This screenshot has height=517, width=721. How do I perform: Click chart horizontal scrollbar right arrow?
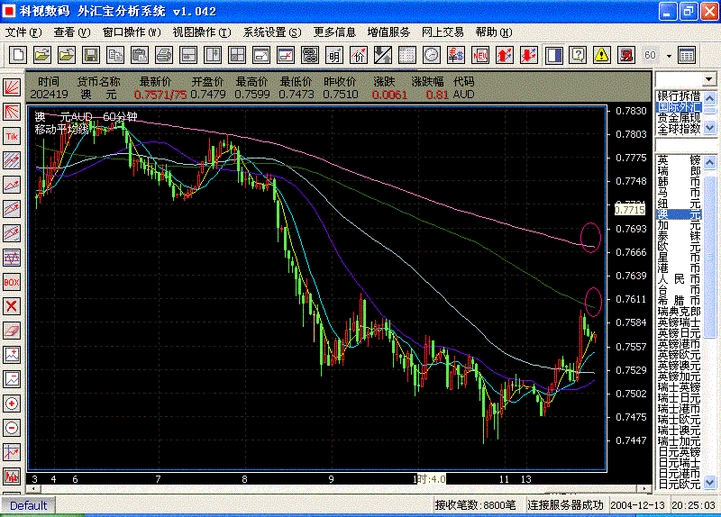(644, 488)
